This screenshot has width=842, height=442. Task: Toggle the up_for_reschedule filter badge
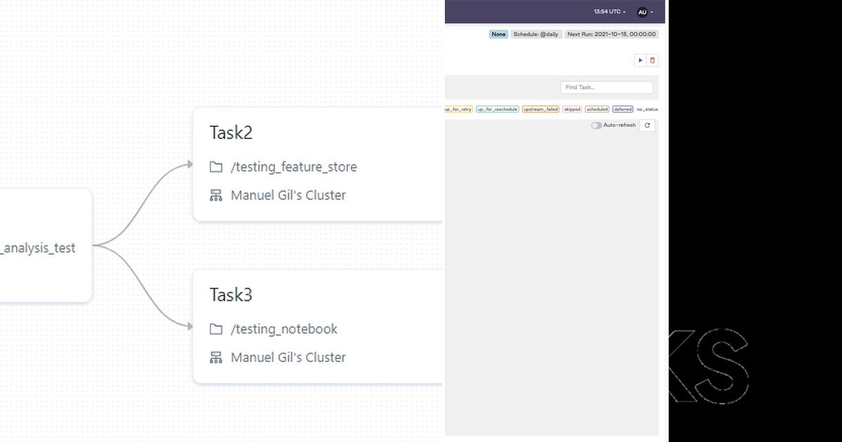(x=497, y=109)
